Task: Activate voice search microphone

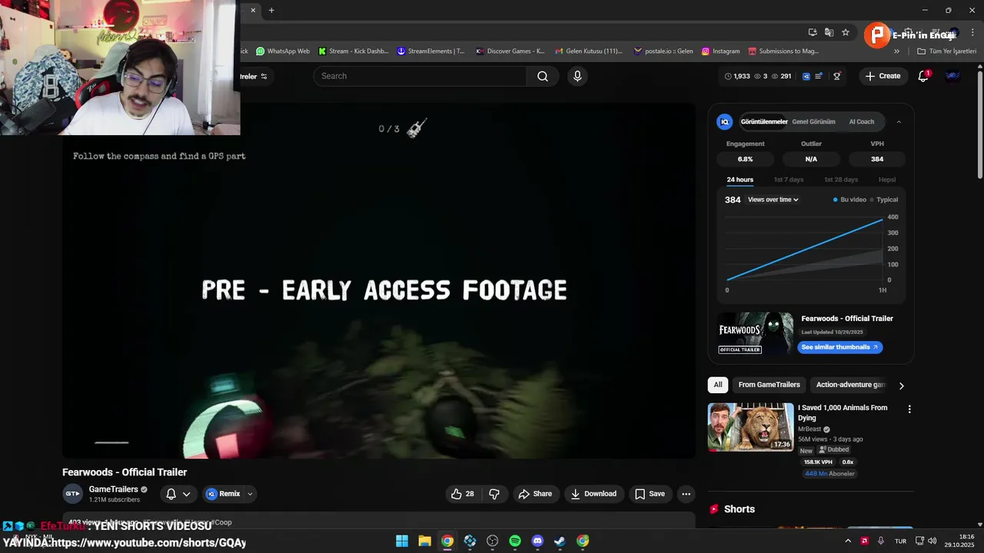Action: tap(577, 76)
